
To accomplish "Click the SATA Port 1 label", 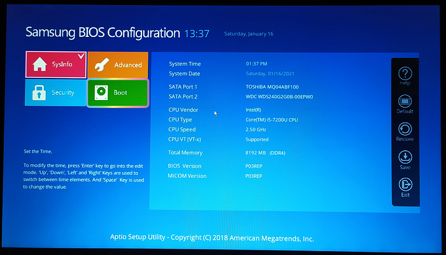I will [183, 87].
